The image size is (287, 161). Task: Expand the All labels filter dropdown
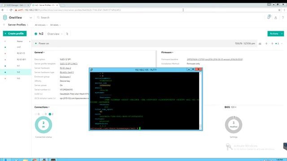coord(55,25)
